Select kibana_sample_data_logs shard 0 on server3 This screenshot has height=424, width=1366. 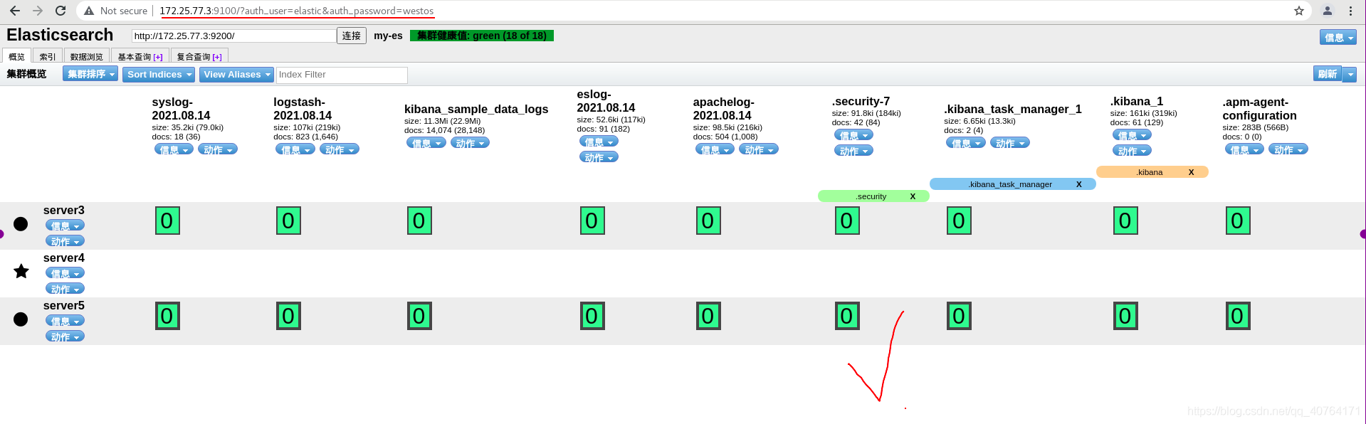pyautogui.click(x=419, y=221)
